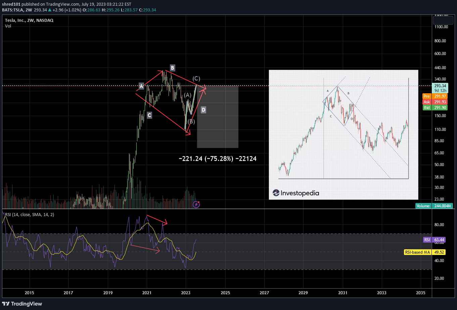
Task: Select the white 'D' label marker
Action: [203, 110]
